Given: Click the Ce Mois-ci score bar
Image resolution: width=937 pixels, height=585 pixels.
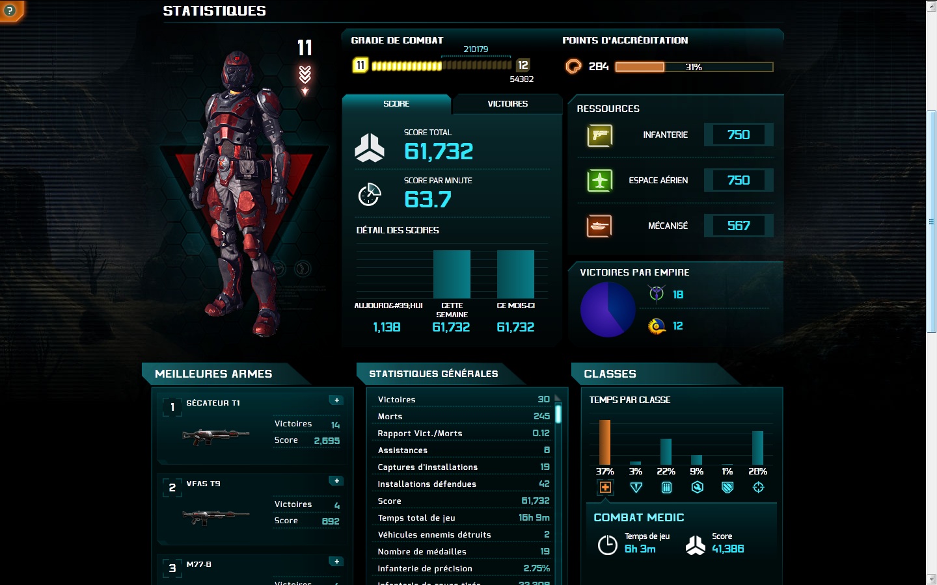Looking at the screenshot, I should (x=515, y=274).
